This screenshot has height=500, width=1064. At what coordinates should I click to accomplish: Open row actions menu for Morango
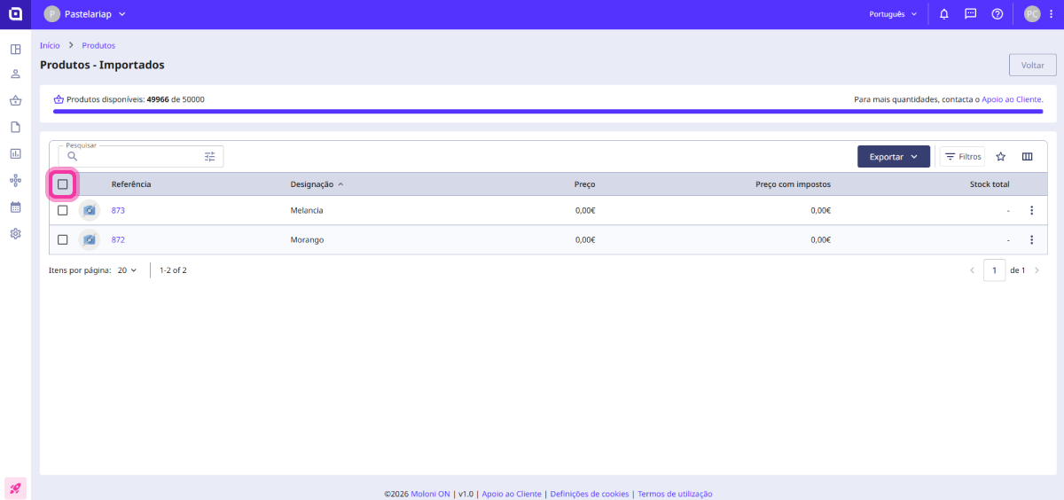coord(1031,239)
